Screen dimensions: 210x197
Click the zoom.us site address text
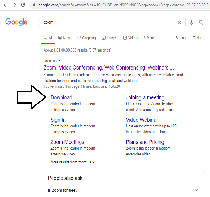point(50,61)
